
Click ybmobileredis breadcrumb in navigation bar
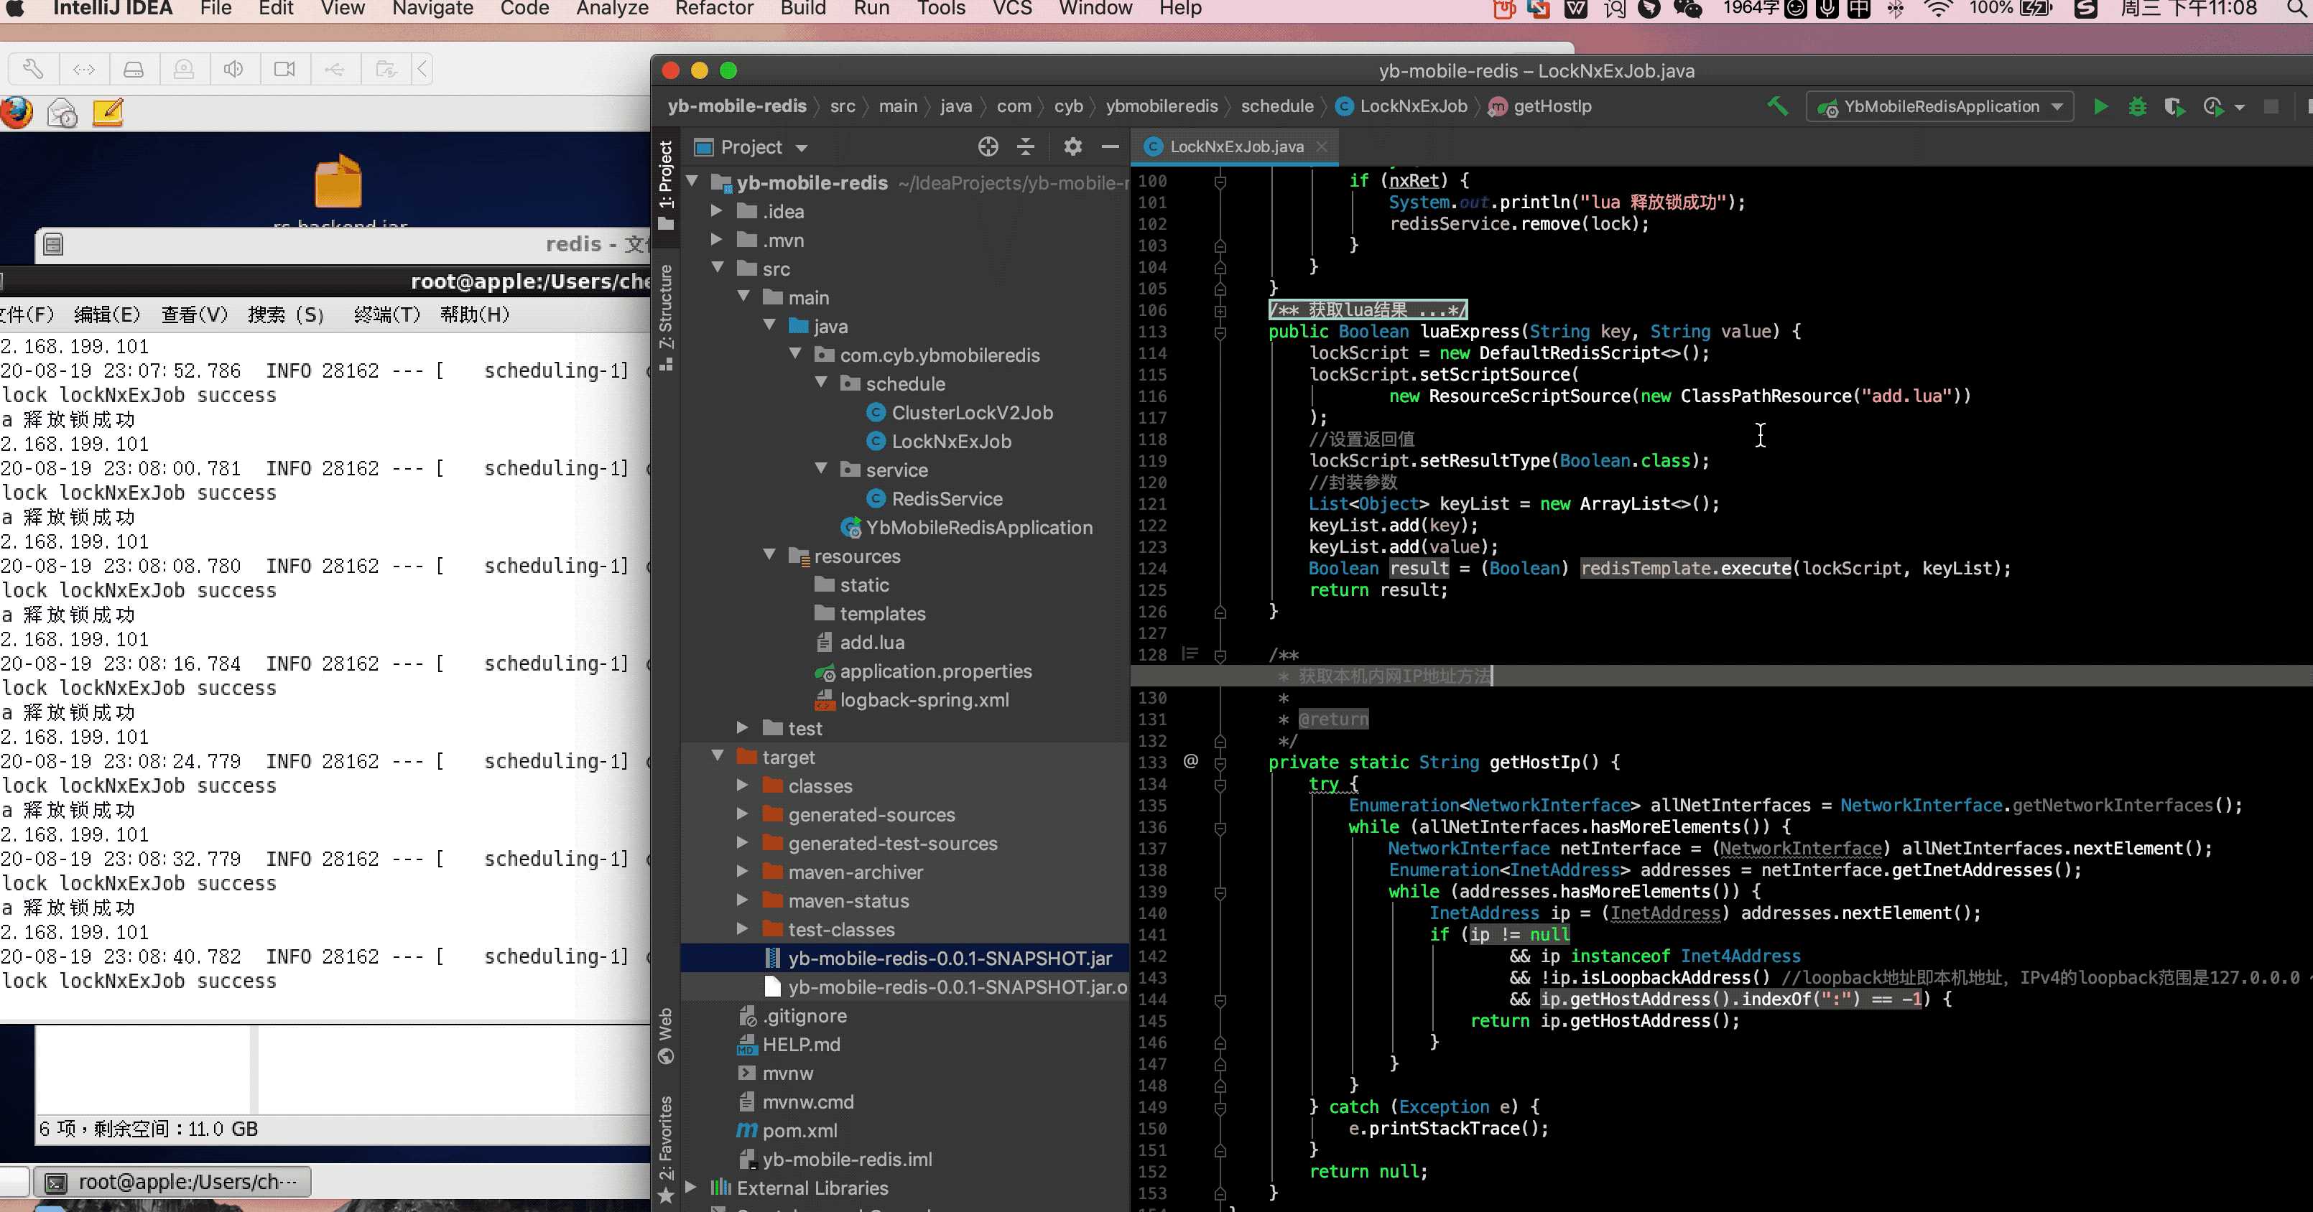tap(1161, 106)
